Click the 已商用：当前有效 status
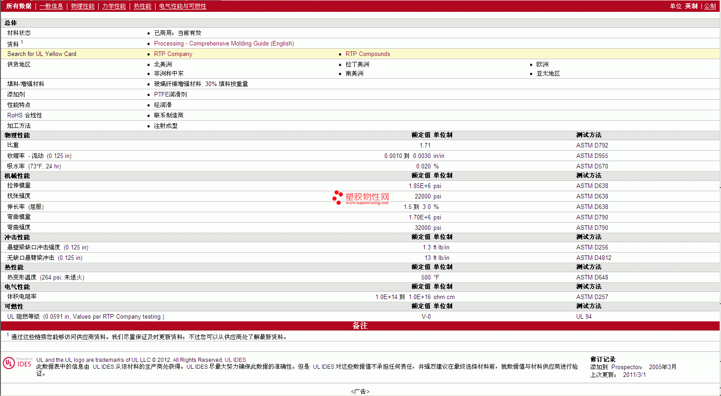 (x=177, y=33)
